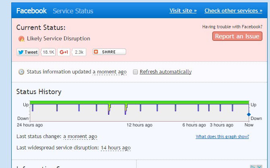Click the What does this graph show link

click(222, 136)
